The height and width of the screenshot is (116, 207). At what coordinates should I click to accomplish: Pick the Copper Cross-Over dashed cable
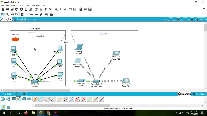point(53,99)
